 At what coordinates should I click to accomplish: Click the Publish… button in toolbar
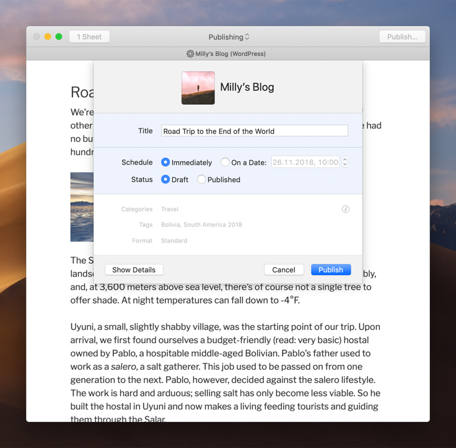402,37
